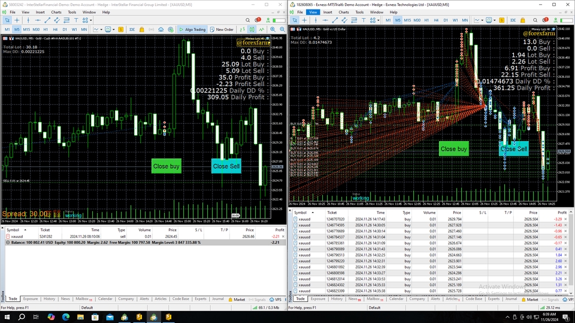Click the dollar sign icon in left toolbar

click(x=120, y=29)
